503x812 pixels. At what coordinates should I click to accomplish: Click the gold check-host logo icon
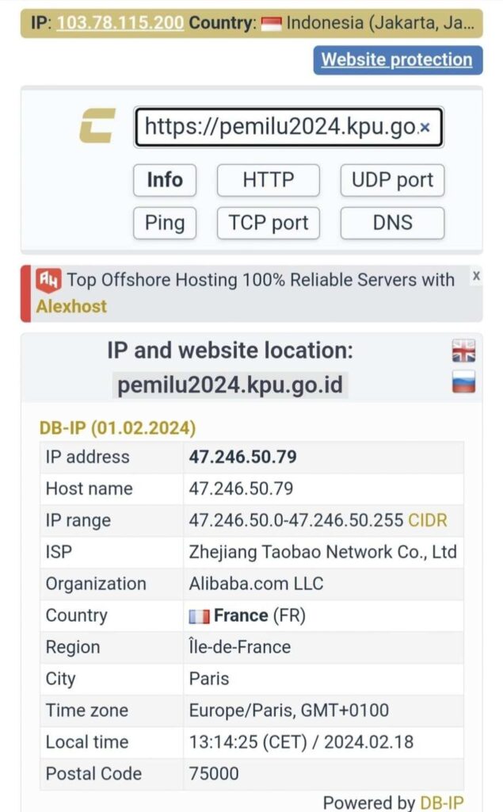click(97, 125)
